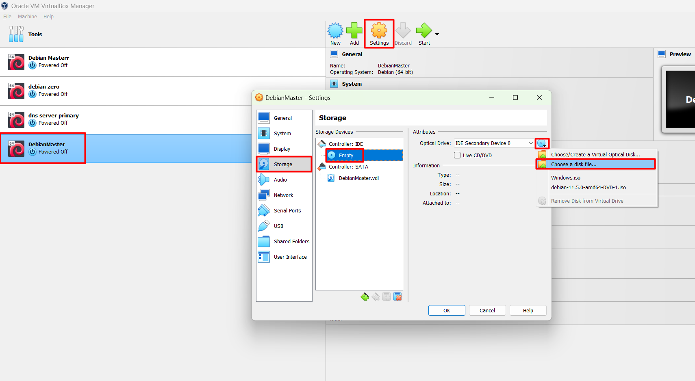695x381 pixels.
Task: Click Cancel in the settings dialog
Action: click(x=487, y=310)
